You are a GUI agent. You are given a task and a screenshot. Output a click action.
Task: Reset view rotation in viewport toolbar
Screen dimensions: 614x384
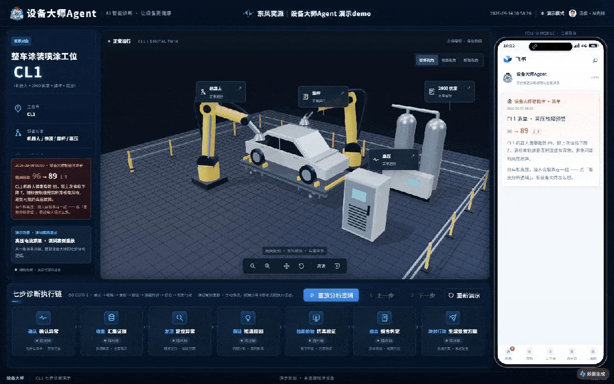pyautogui.click(x=301, y=266)
